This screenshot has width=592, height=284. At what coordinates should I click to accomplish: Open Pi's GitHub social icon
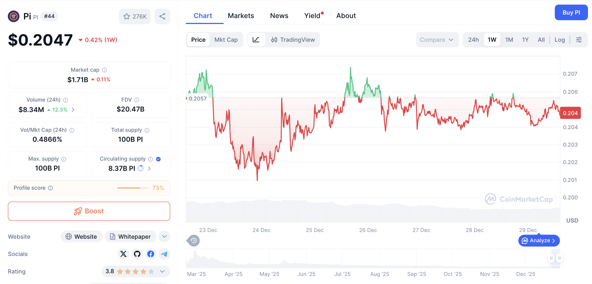pos(137,254)
